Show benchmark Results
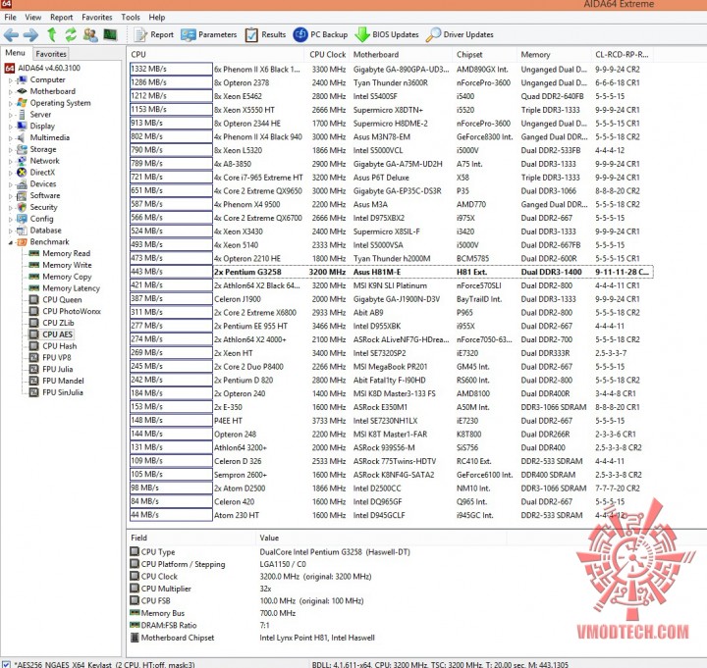This screenshot has width=707, height=668. (265, 34)
